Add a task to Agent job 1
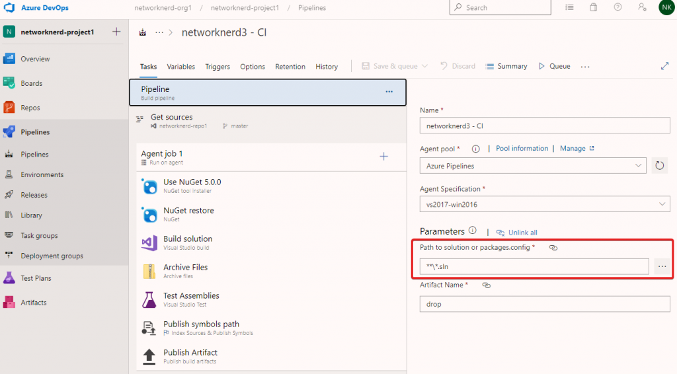This screenshot has width=677, height=374. click(383, 157)
